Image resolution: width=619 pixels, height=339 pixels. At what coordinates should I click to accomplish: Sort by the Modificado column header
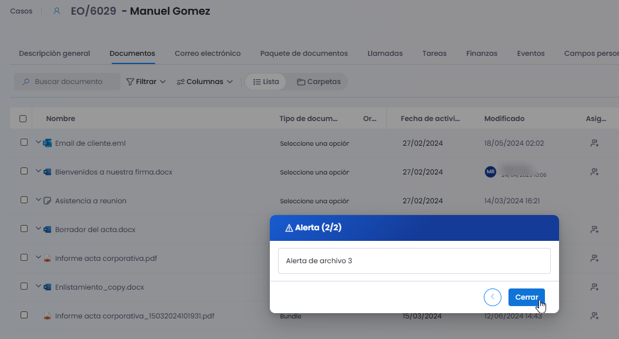click(x=504, y=119)
